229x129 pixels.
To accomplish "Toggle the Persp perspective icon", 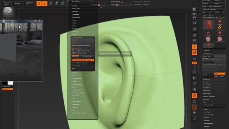I will pyautogui.click(x=194, y=41).
